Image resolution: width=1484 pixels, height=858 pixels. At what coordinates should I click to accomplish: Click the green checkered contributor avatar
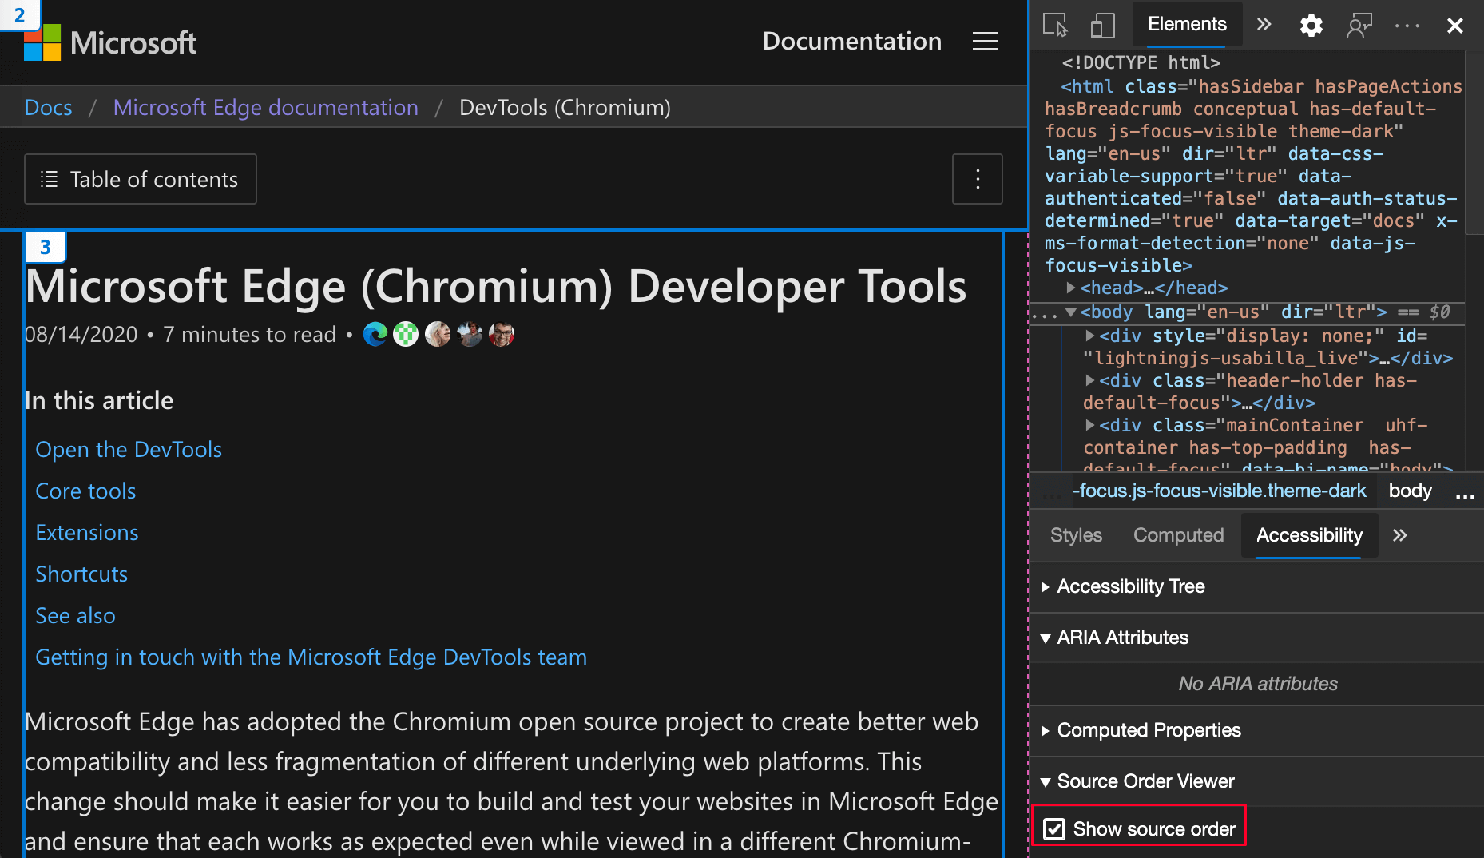[406, 334]
